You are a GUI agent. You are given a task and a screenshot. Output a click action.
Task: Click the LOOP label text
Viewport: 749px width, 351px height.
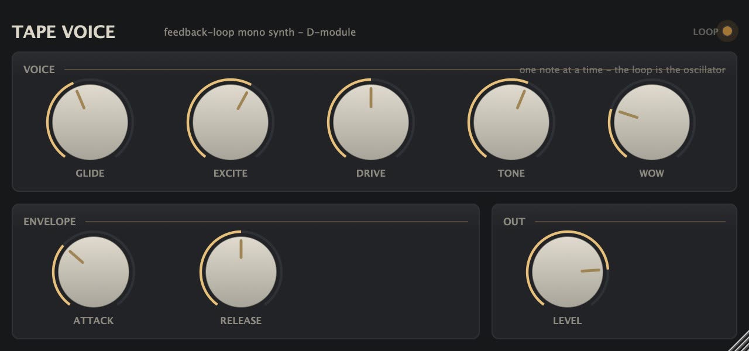[x=706, y=32]
